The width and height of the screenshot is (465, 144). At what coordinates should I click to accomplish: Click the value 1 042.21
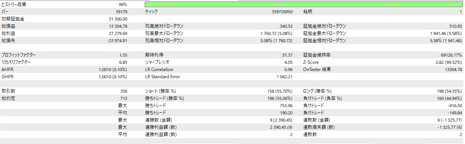point(285,77)
